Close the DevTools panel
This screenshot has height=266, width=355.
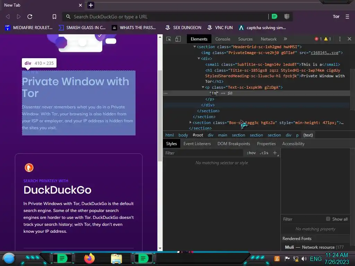pos(349,39)
